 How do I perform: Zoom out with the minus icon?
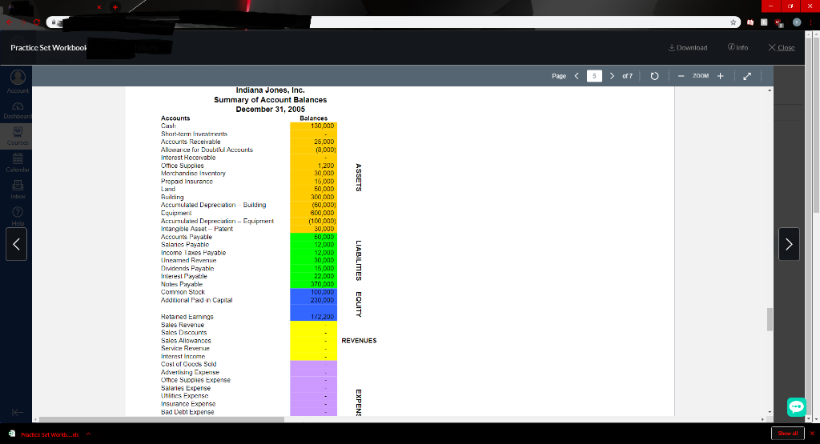point(681,76)
